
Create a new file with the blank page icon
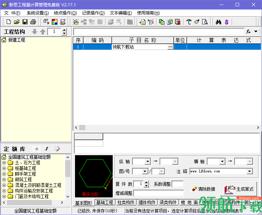(8, 22)
